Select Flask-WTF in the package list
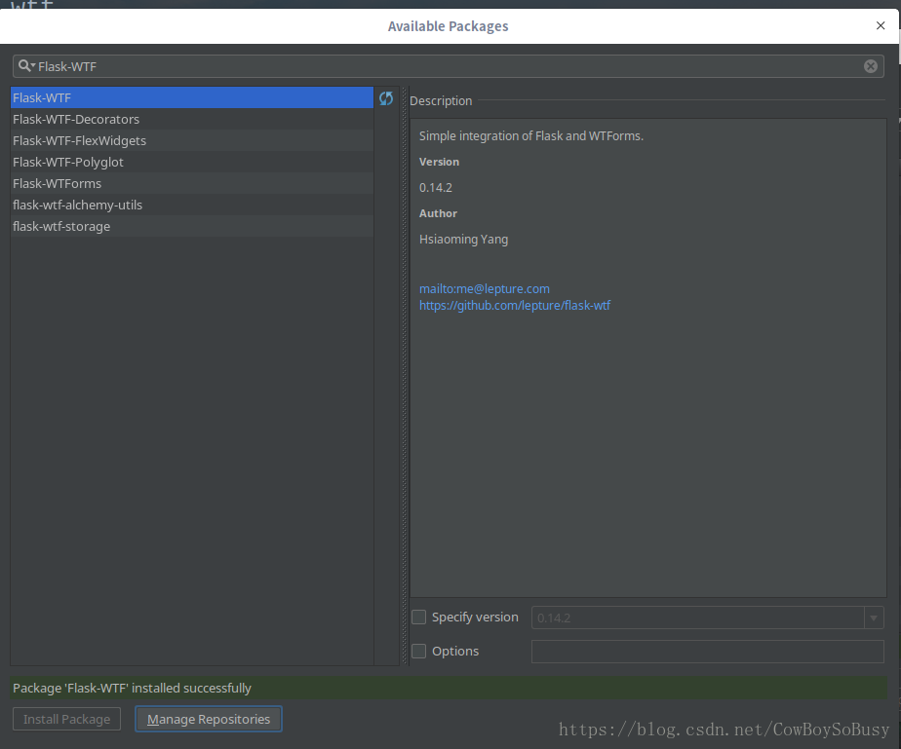Screen dimensions: 901x749 click(192, 97)
